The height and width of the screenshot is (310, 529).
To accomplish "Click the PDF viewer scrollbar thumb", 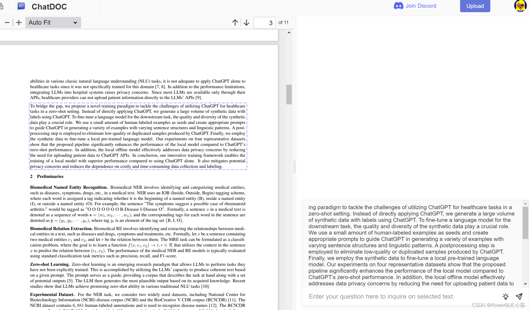I will pyautogui.click(x=289, y=95).
